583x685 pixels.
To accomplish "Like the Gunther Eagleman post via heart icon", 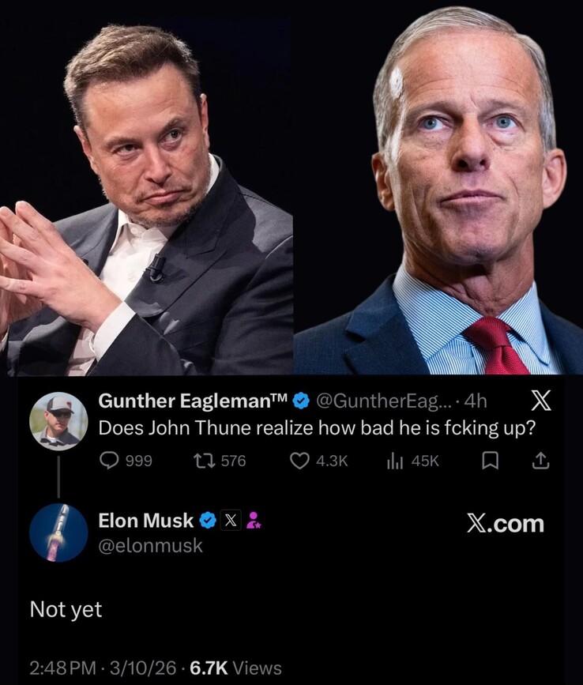I will click(x=299, y=460).
